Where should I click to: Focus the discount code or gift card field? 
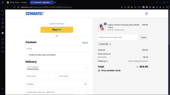click(117, 37)
